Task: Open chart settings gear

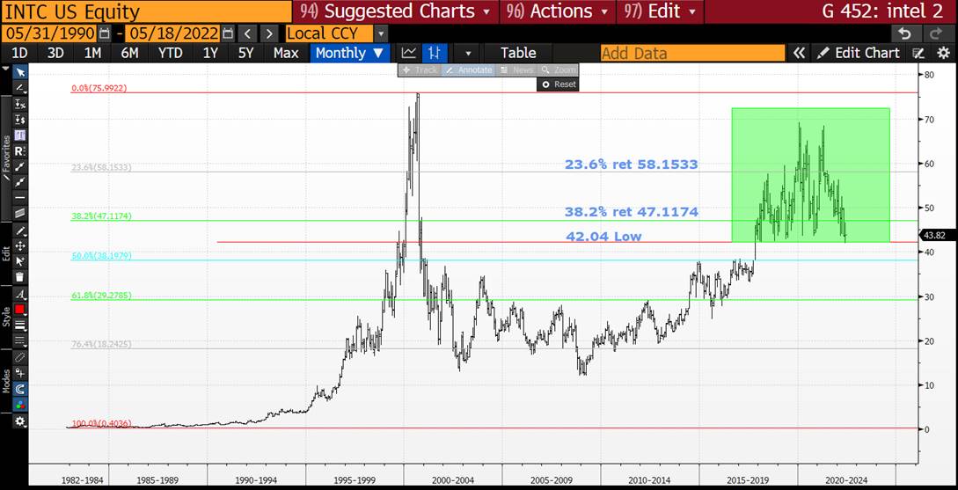Action: coord(943,53)
